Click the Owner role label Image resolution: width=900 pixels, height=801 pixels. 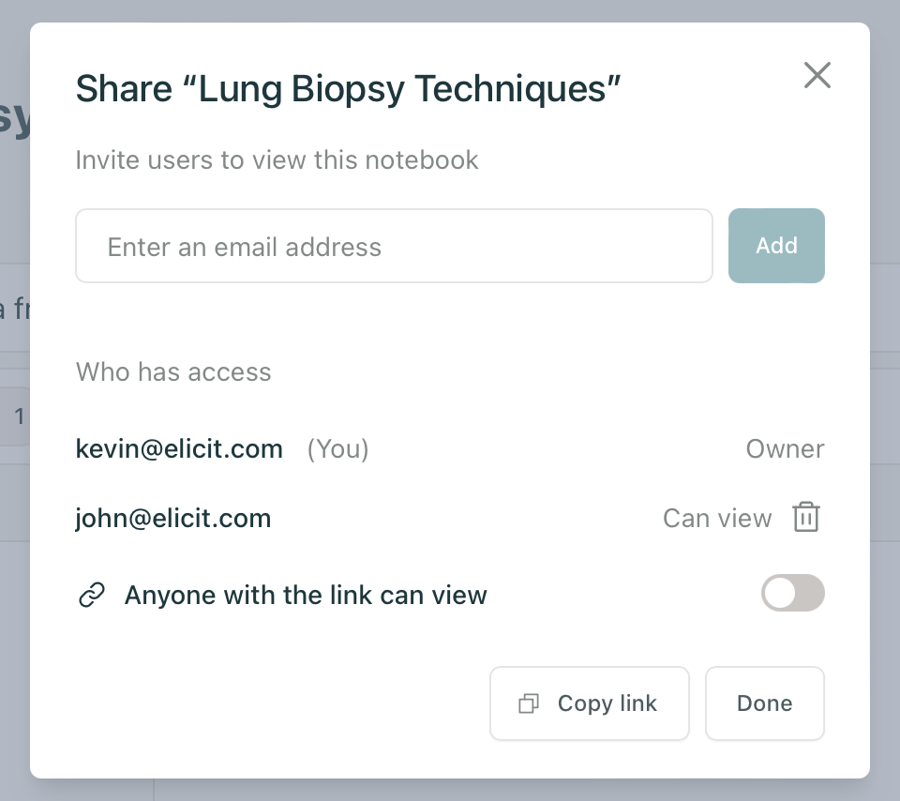[x=785, y=449]
